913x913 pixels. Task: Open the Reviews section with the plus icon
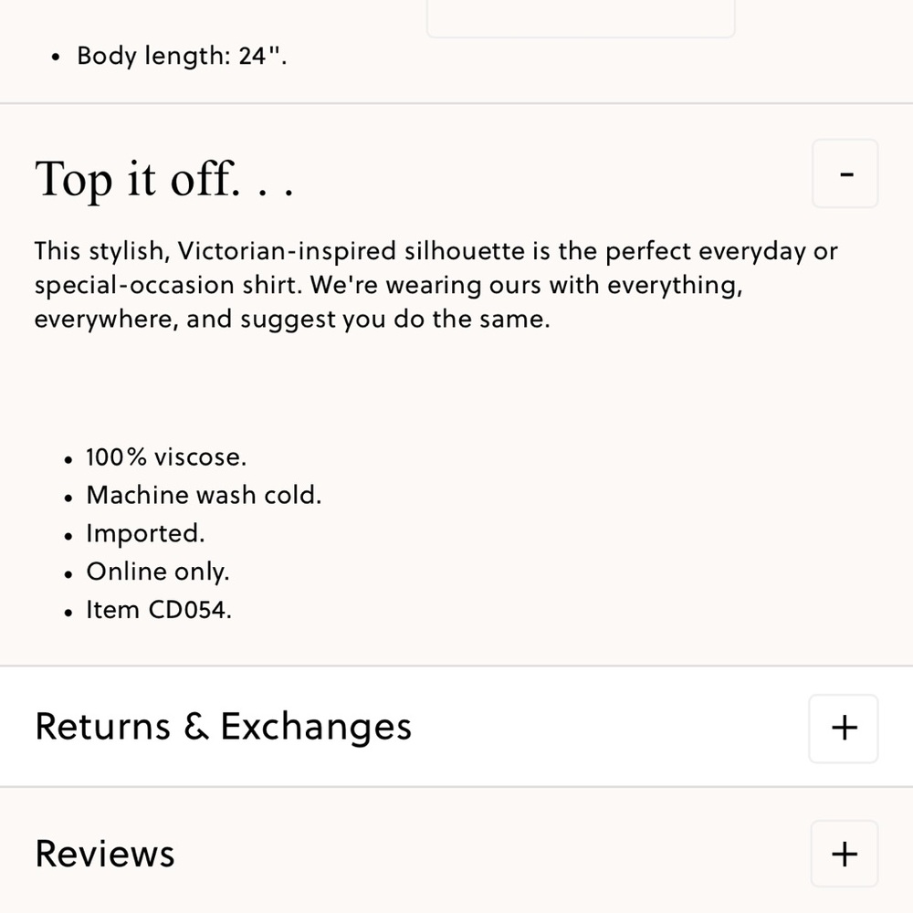pos(845,855)
